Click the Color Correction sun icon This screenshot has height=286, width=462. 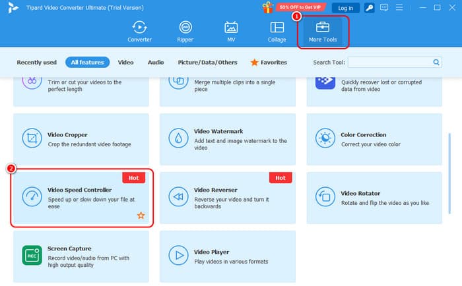325,138
